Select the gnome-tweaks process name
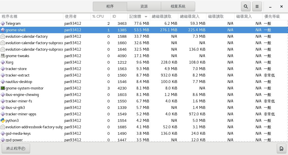This screenshot has height=155, width=288. pos(17,56)
